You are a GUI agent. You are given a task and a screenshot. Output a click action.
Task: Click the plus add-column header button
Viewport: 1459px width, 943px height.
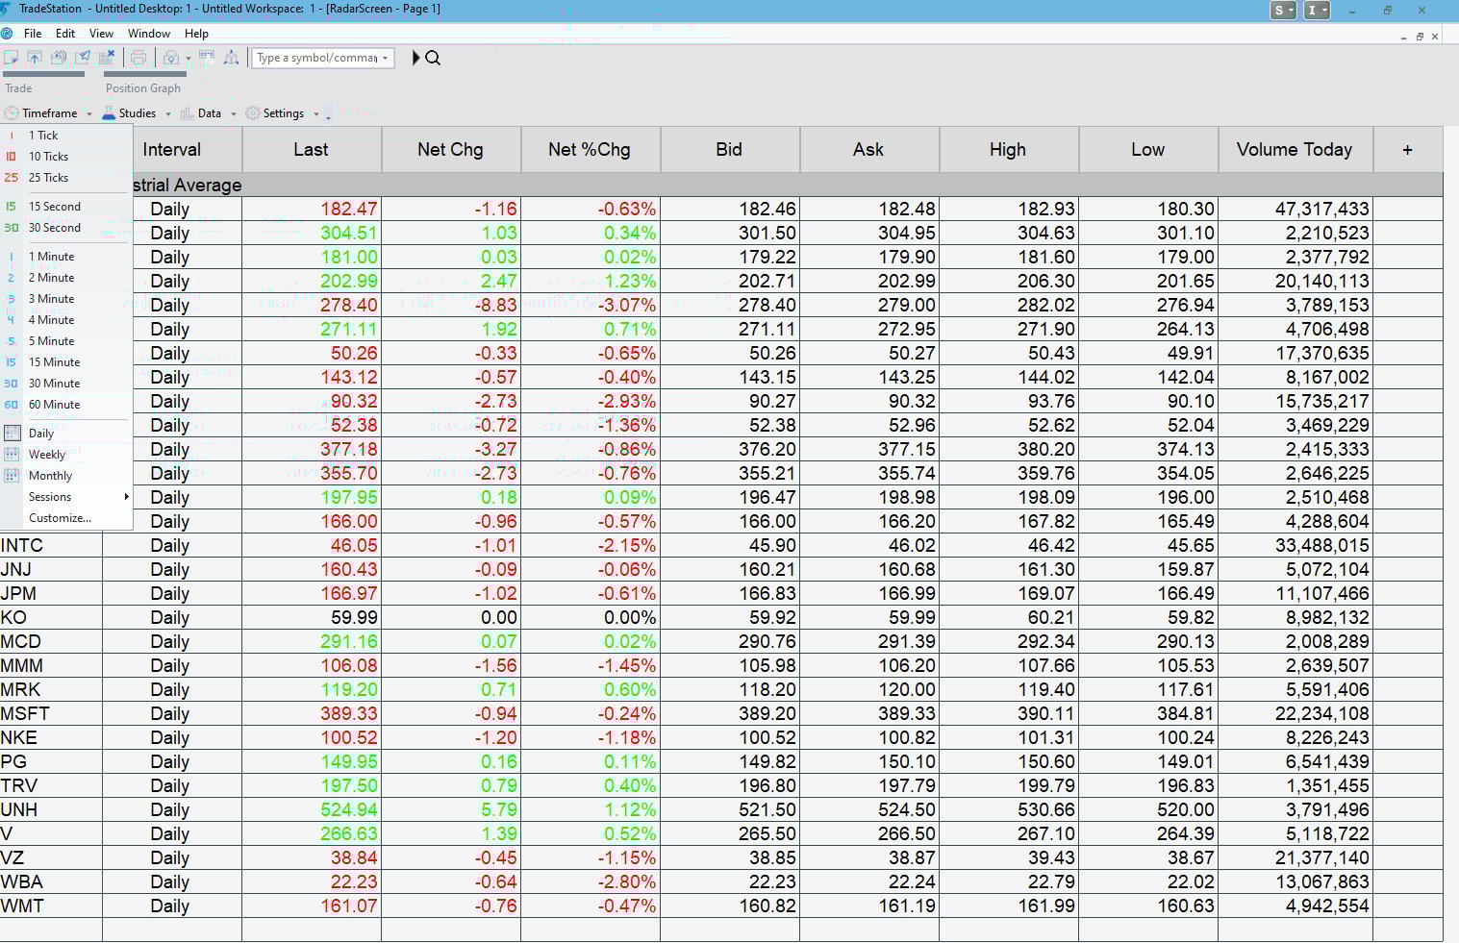click(1407, 150)
